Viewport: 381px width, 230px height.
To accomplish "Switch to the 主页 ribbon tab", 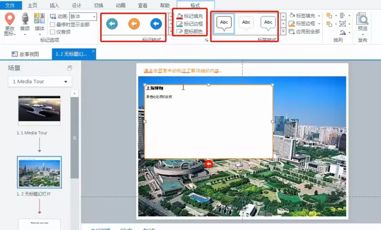I will (x=32, y=5).
